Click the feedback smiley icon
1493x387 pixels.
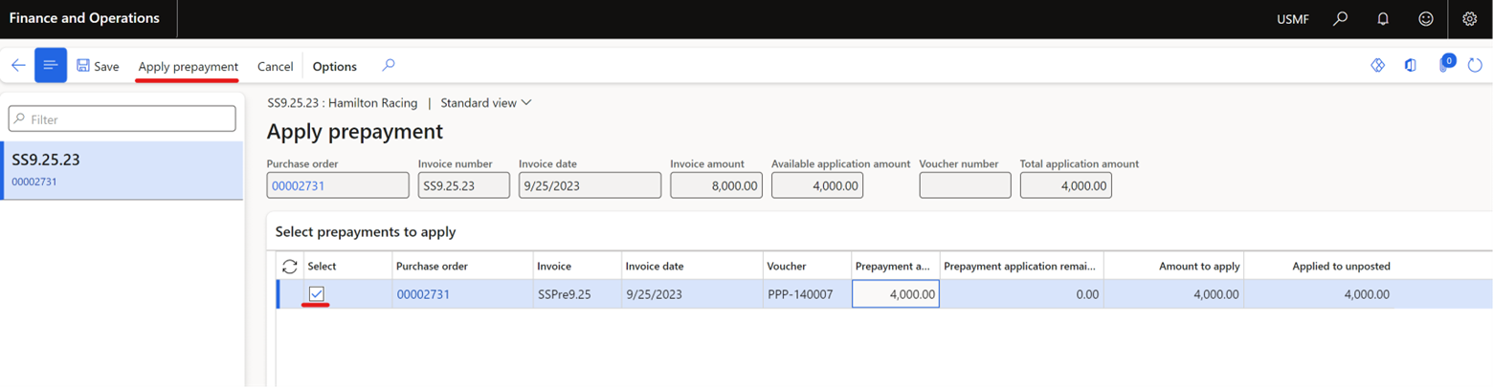[x=1426, y=19]
